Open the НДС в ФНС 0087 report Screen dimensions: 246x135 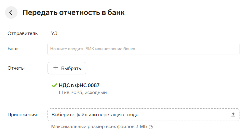click(79, 85)
